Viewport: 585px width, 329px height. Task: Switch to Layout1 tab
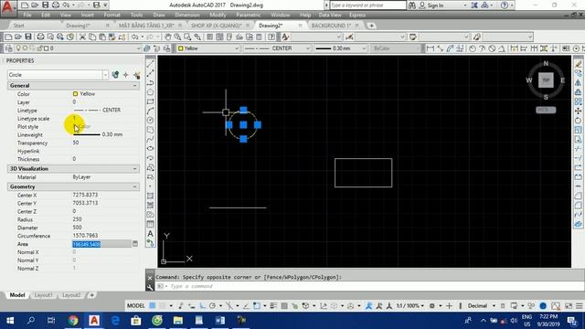tap(43, 295)
